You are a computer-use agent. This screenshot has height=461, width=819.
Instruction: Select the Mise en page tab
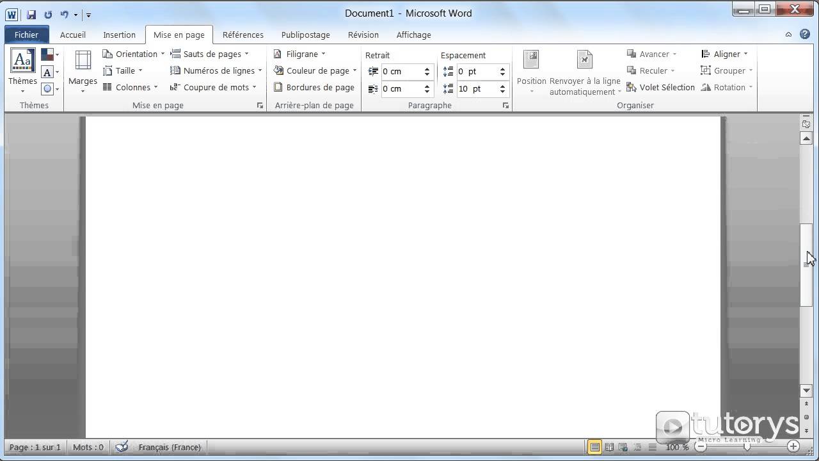click(179, 35)
